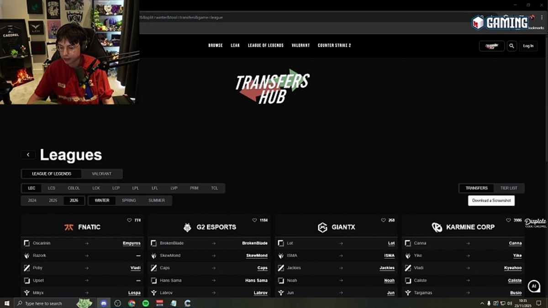Click the G2 Esports team logo

tap(187, 227)
